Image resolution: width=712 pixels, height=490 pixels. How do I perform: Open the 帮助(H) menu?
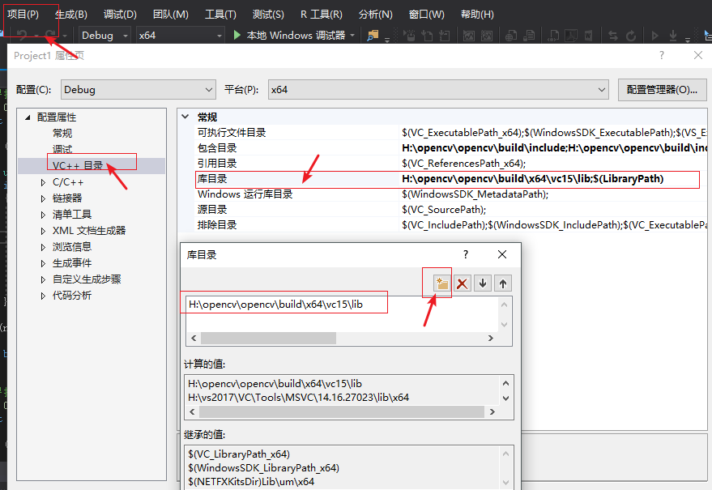(477, 14)
